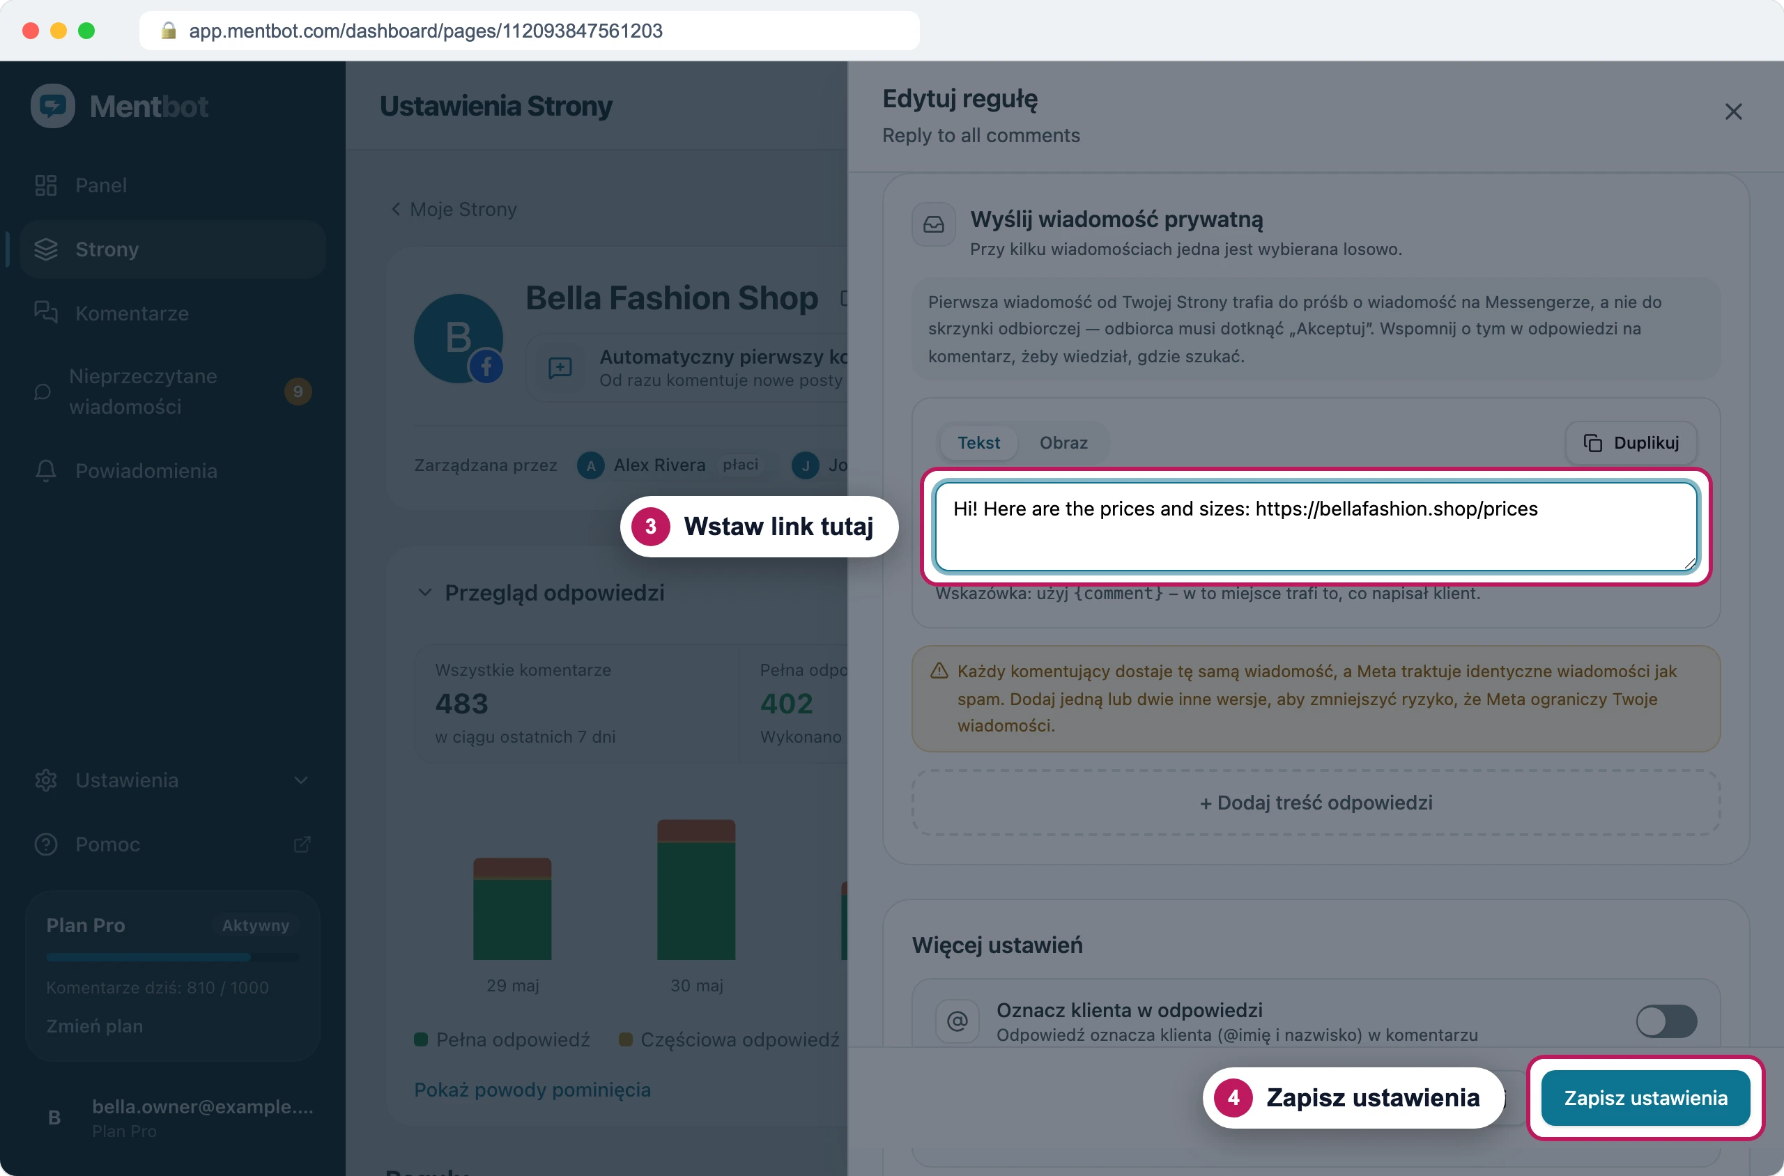Viewport: 1784px width, 1176px height.
Task: Click the Bella Fashion Shop heading
Action: coord(671,297)
